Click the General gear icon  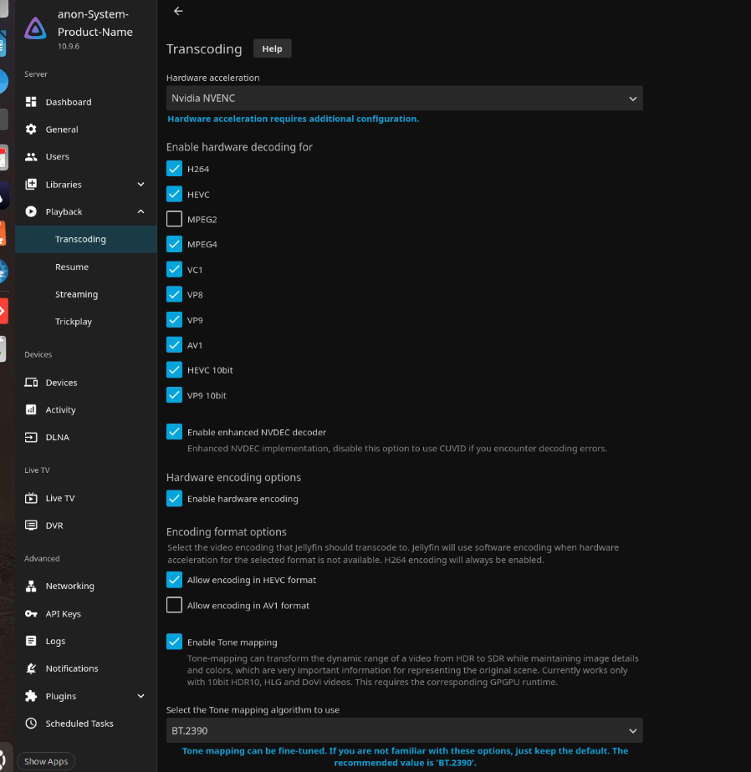(x=31, y=130)
